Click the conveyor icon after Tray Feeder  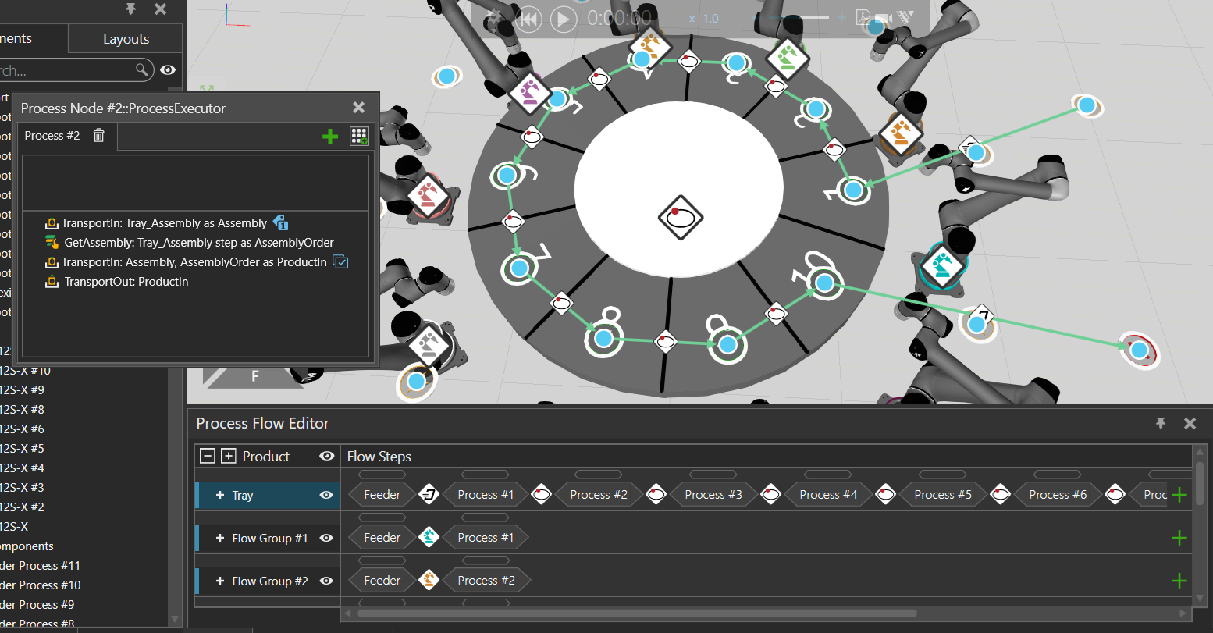point(428,494)
